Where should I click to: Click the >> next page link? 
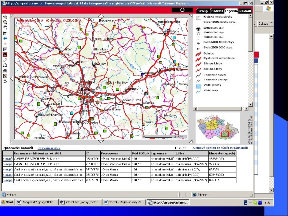pos(184,148)
